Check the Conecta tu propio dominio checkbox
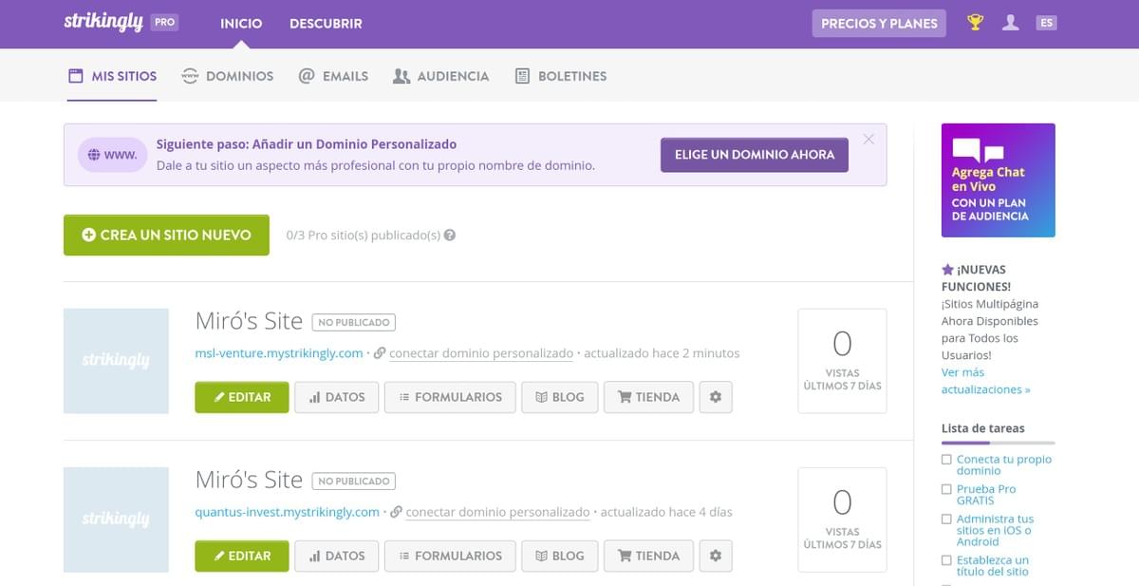The image size is (1139, 586). [x=946, y=460]
